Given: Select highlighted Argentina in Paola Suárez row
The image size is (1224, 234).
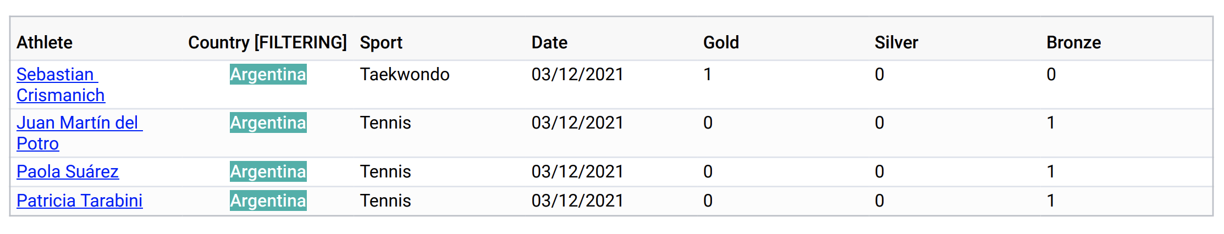Looking at the screenshot, I should [x=268, y=171].
